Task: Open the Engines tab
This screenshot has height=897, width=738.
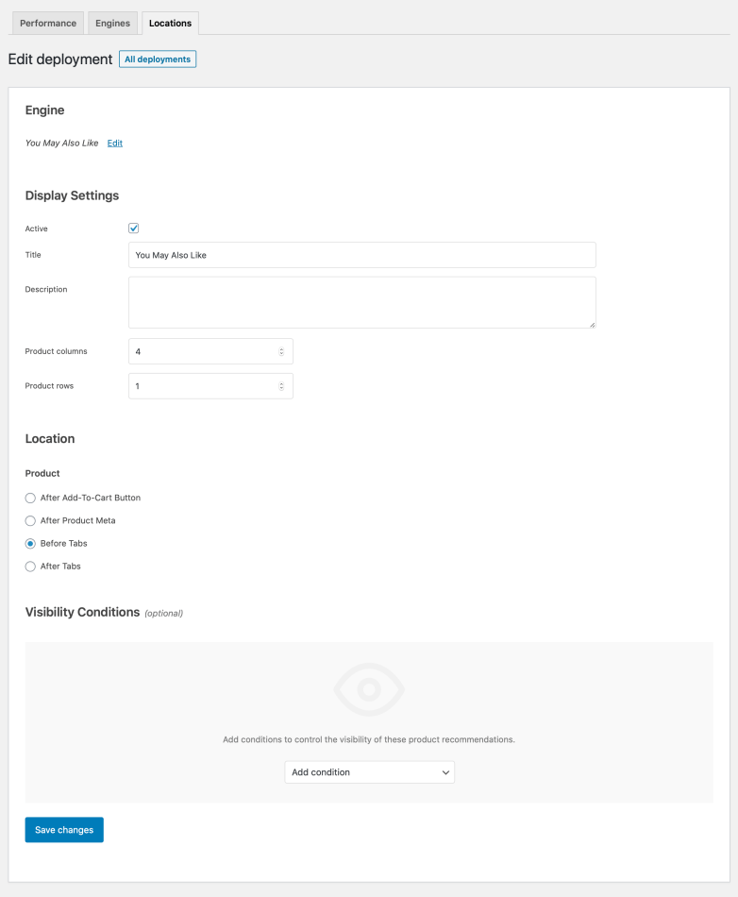Action: pyautogui.click(x=112, y=24)
